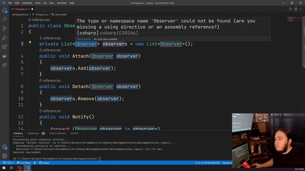This screenshot has width=305, height=171.
Task: Click the unsaved dot on Program.cs tab
Action: tap(32, 9)
